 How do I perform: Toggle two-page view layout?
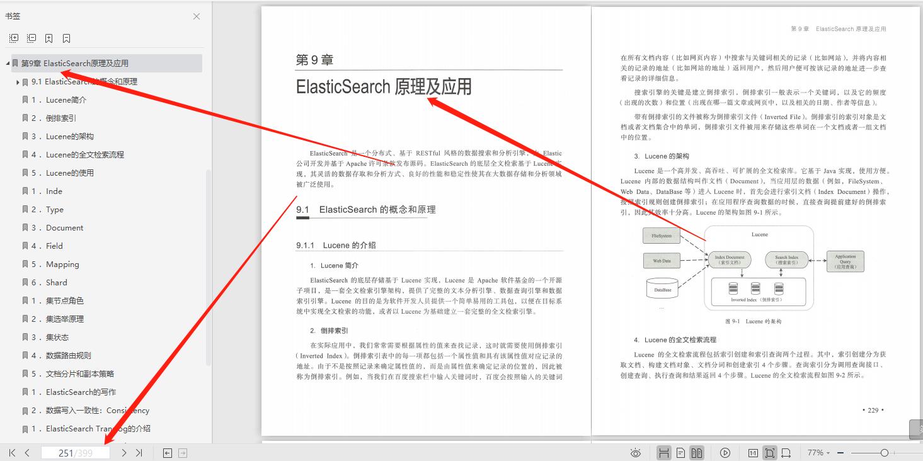[x=697, y=453]
